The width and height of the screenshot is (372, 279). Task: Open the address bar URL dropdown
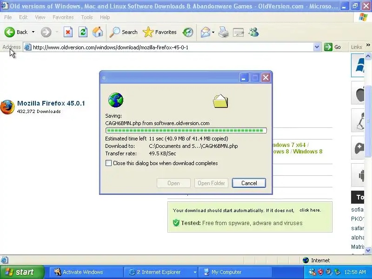click(317, 47)
